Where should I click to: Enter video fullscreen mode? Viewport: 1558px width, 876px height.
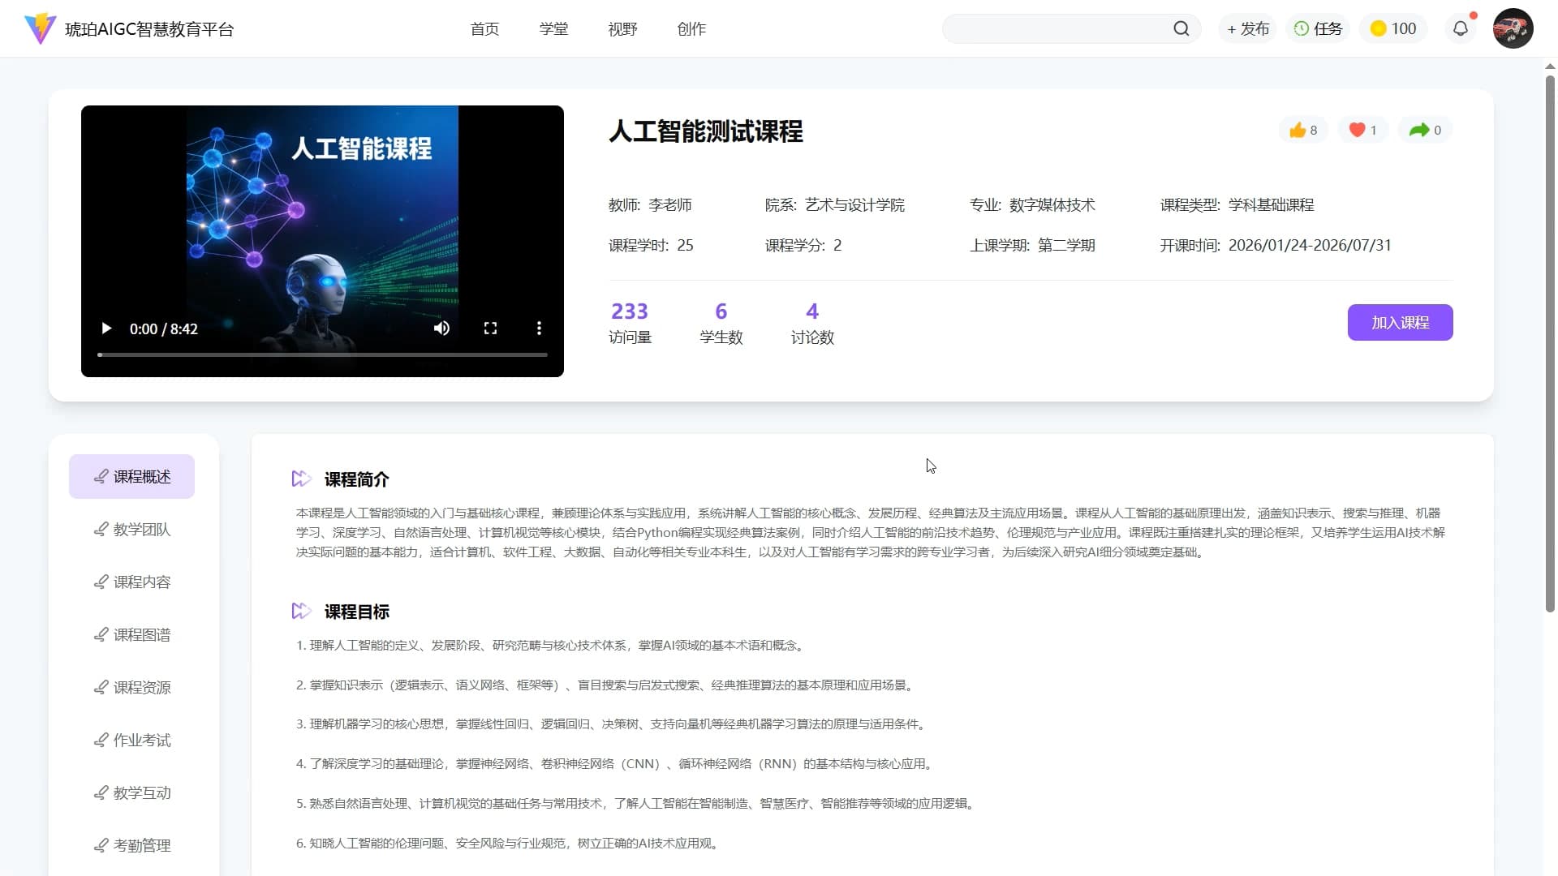click(490, 328)
